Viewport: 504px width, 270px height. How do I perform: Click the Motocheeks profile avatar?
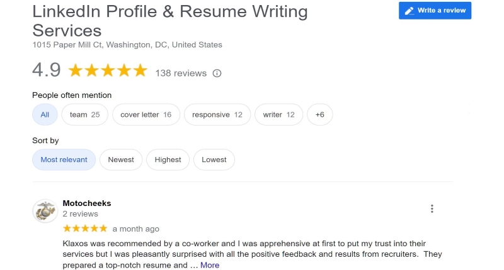click(x=45, y=211)
